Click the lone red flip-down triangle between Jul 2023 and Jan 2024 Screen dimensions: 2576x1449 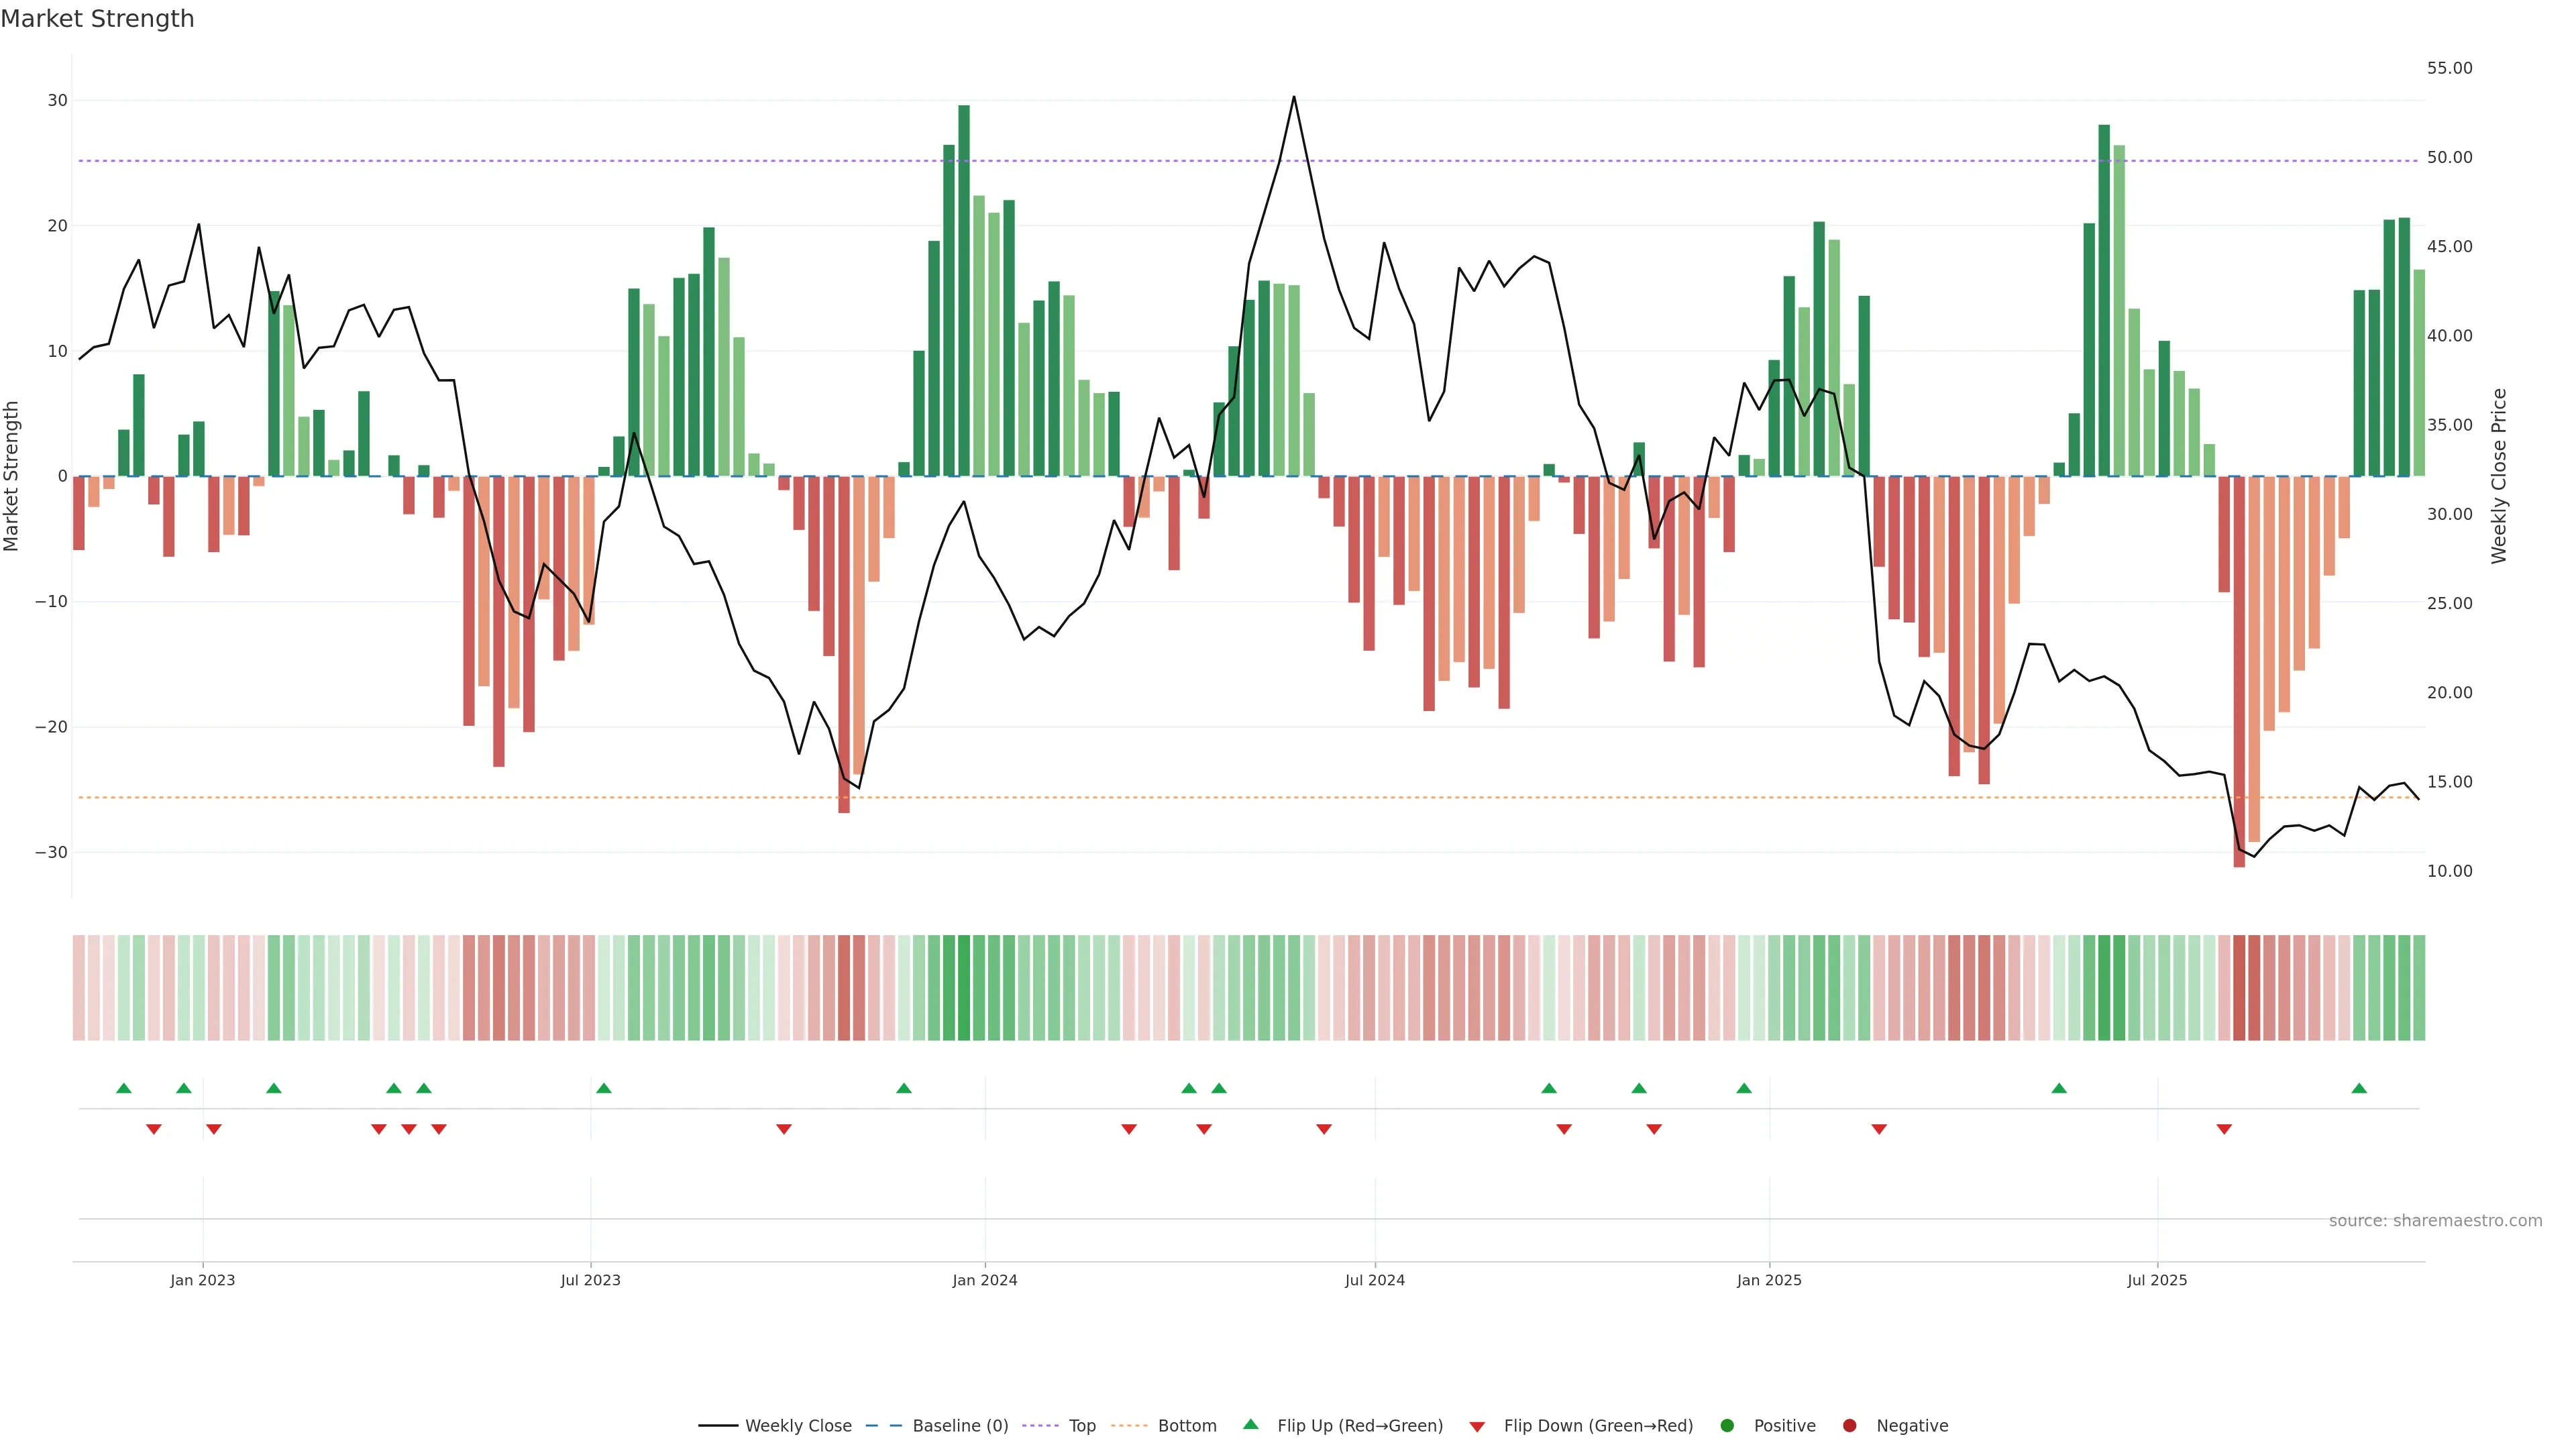tap(784, 1129)
